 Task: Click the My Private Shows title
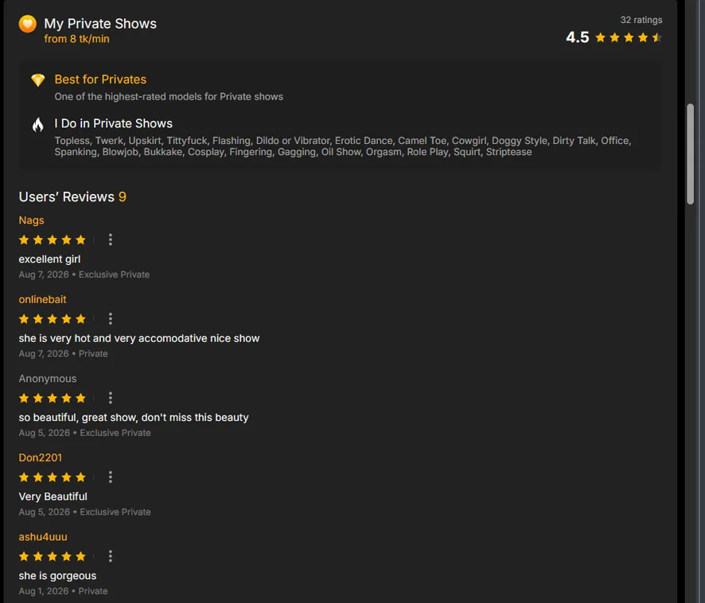(100, 23)
